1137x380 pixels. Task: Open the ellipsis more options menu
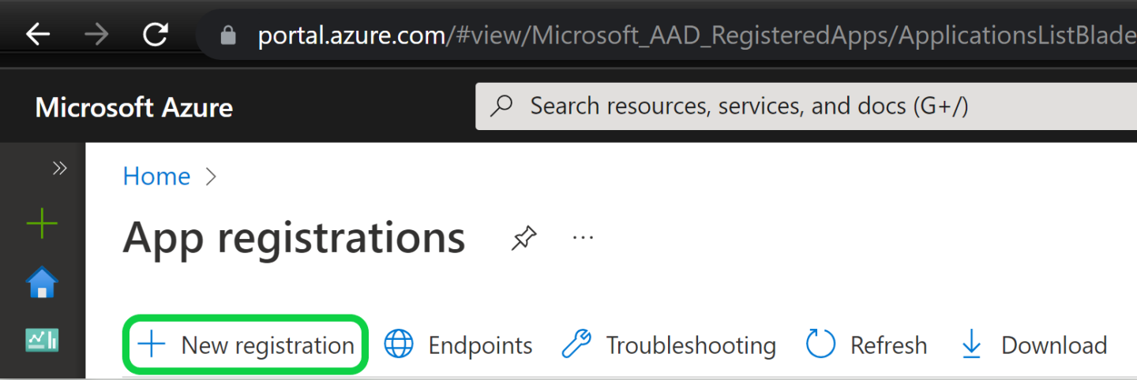tap(583, 237)
